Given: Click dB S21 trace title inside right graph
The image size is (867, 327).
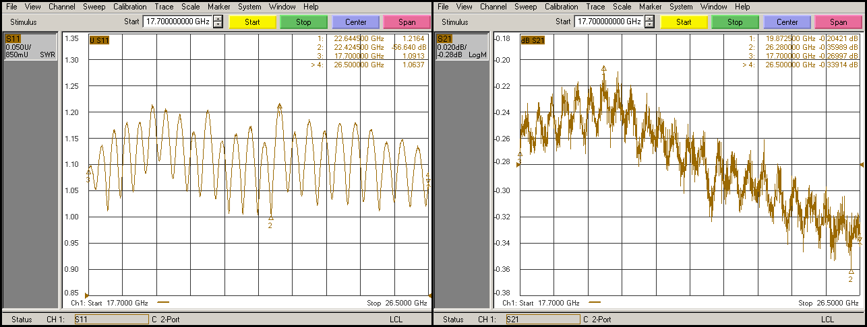Looking at the screenshot, I should (532, 40).
